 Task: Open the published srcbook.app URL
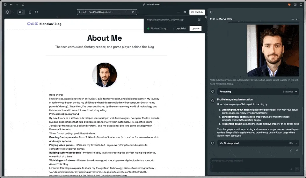tap(165, 20)
